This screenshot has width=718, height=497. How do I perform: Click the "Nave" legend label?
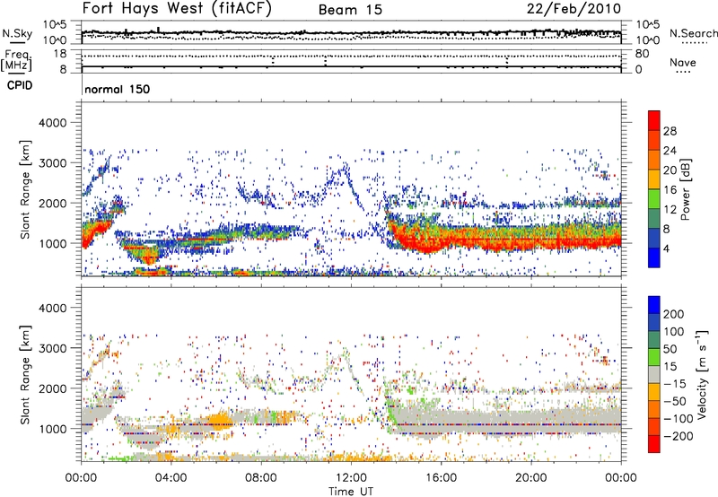coord(683,62)
